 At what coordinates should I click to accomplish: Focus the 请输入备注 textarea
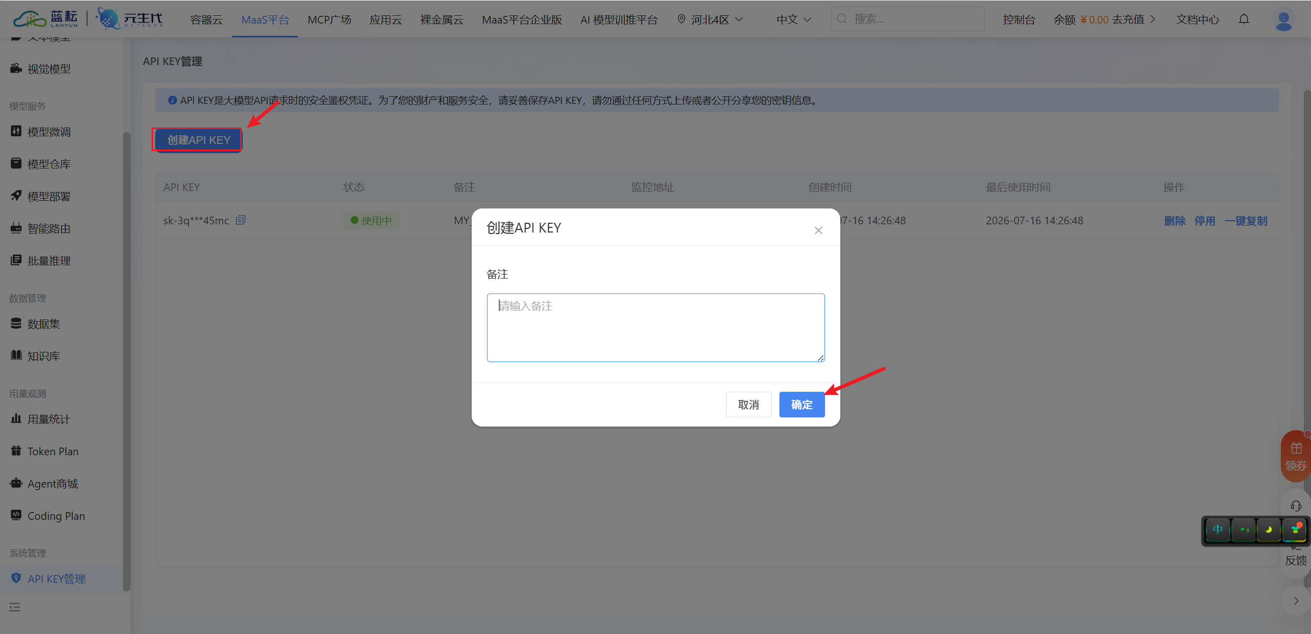(655, 328)
